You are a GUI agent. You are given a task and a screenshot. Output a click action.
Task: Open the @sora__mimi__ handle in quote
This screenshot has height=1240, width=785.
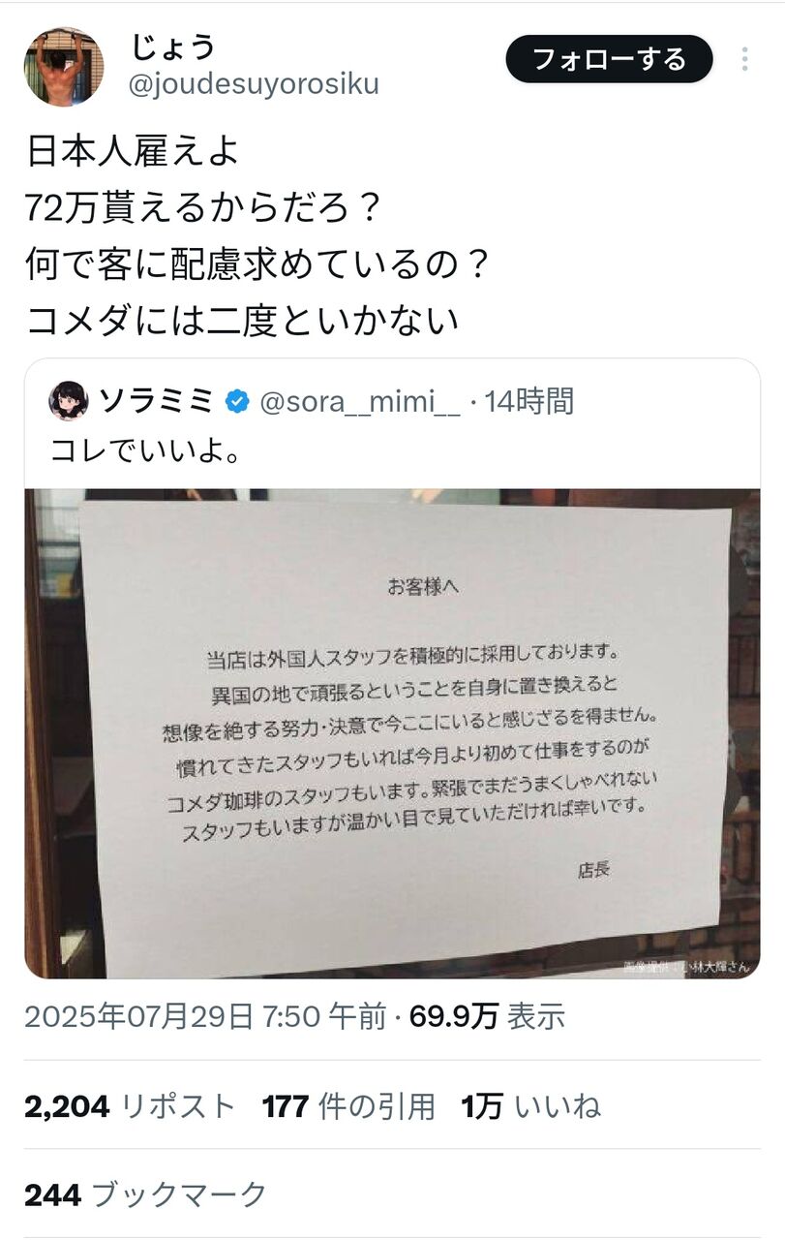(x=360, y=400)
